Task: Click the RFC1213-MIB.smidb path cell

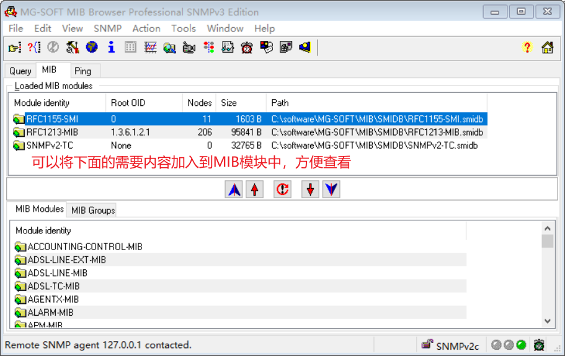Action: point(377,132)
